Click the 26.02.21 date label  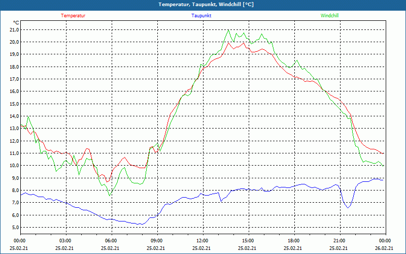tap(384, 248)
